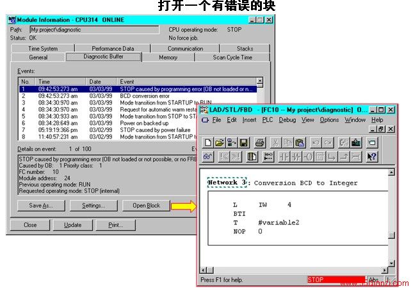Switch to the General tab
Screen dimensions: 413x291
tap(38, 57)
